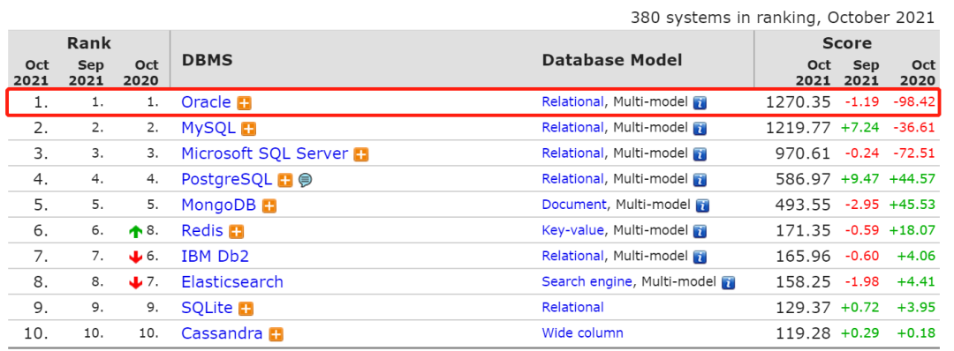
Task: Click the speech bubble icon beside PostgreSQL
Action: 306,181
